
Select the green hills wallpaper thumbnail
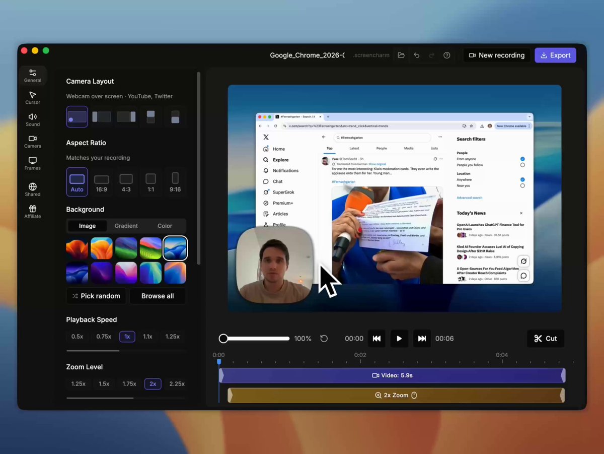pyautogui.click(x=150, y=248)
